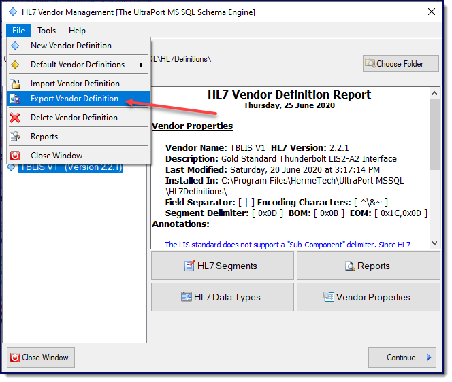Click the HL7 Segments pencil icon
The image size is (452, 382).
[x=189, y=265]
